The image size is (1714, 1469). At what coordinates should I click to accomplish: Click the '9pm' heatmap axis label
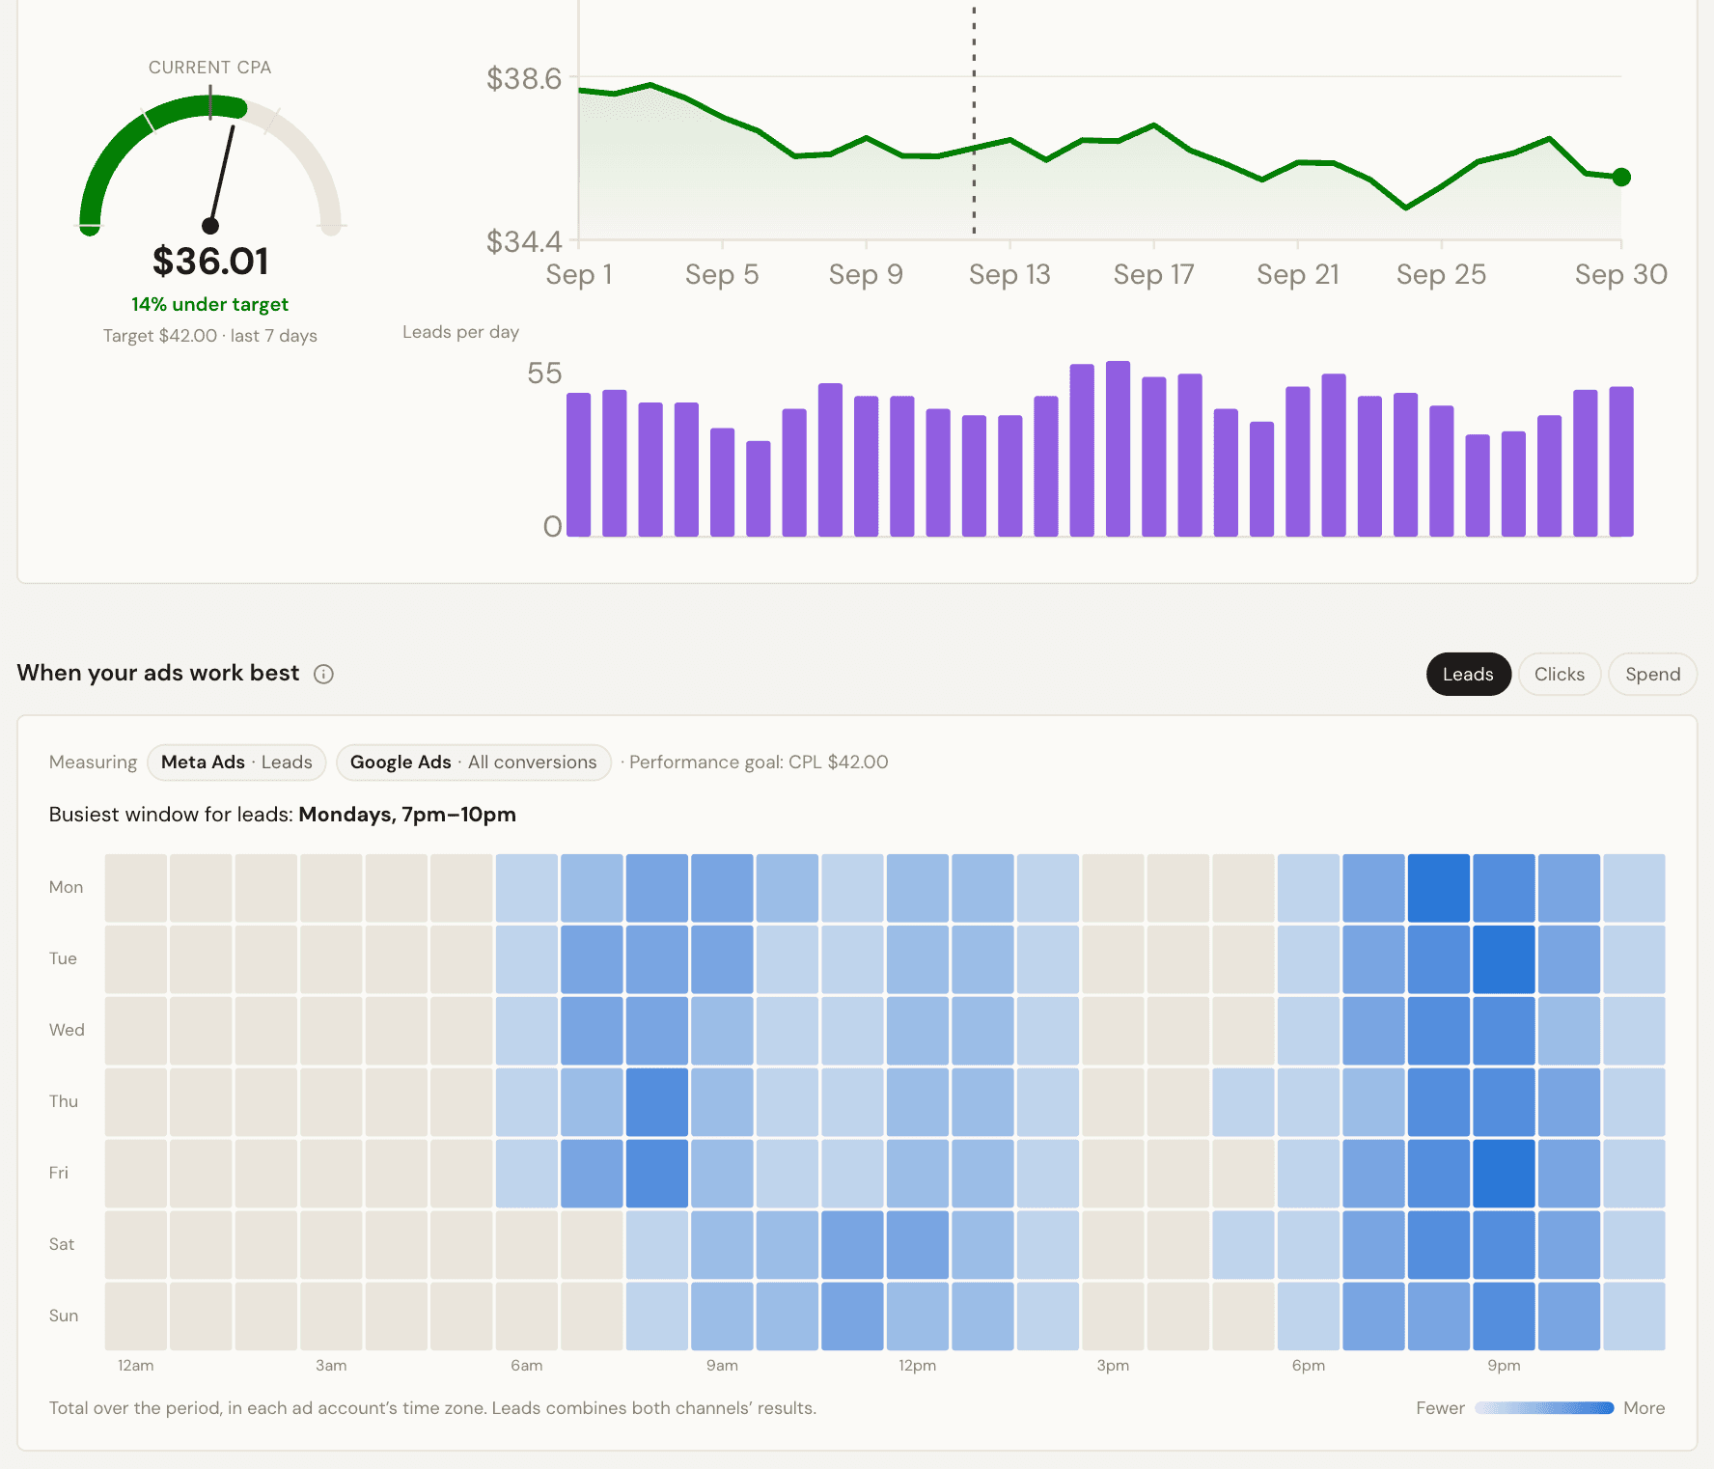point(1504,1366)
